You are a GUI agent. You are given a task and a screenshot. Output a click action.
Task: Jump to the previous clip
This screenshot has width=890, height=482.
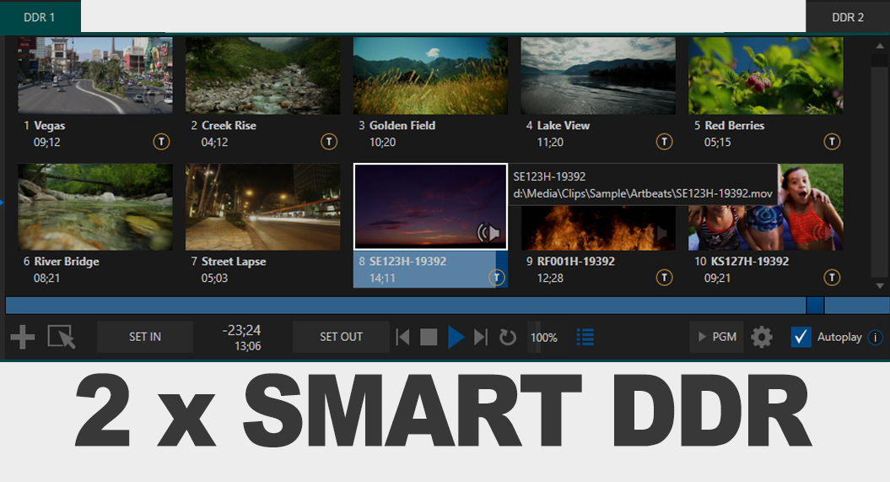pos(403,338)
